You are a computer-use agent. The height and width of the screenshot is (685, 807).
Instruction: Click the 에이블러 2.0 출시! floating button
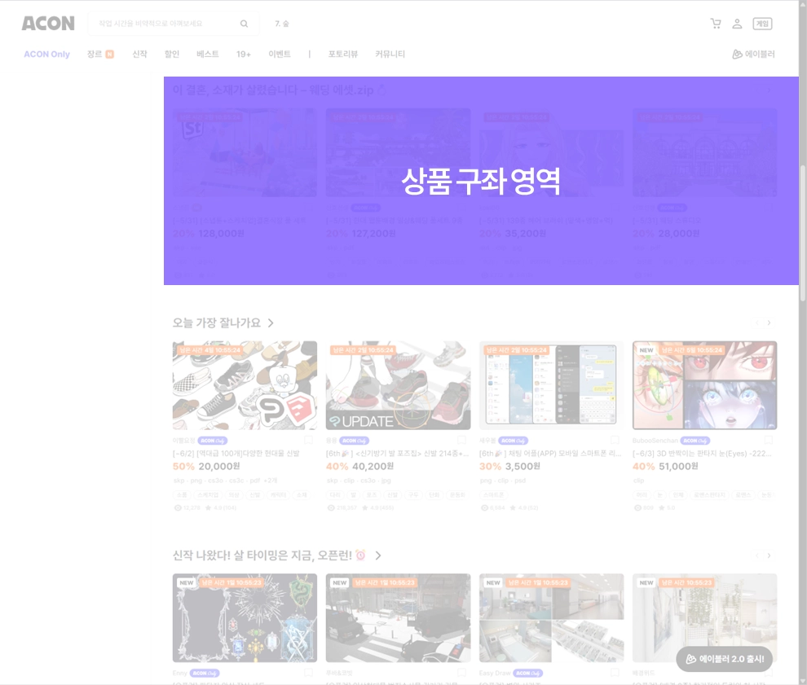point(725,659)
